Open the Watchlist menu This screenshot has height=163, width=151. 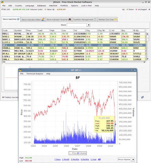pyautogui.click(x=53, y=6)
